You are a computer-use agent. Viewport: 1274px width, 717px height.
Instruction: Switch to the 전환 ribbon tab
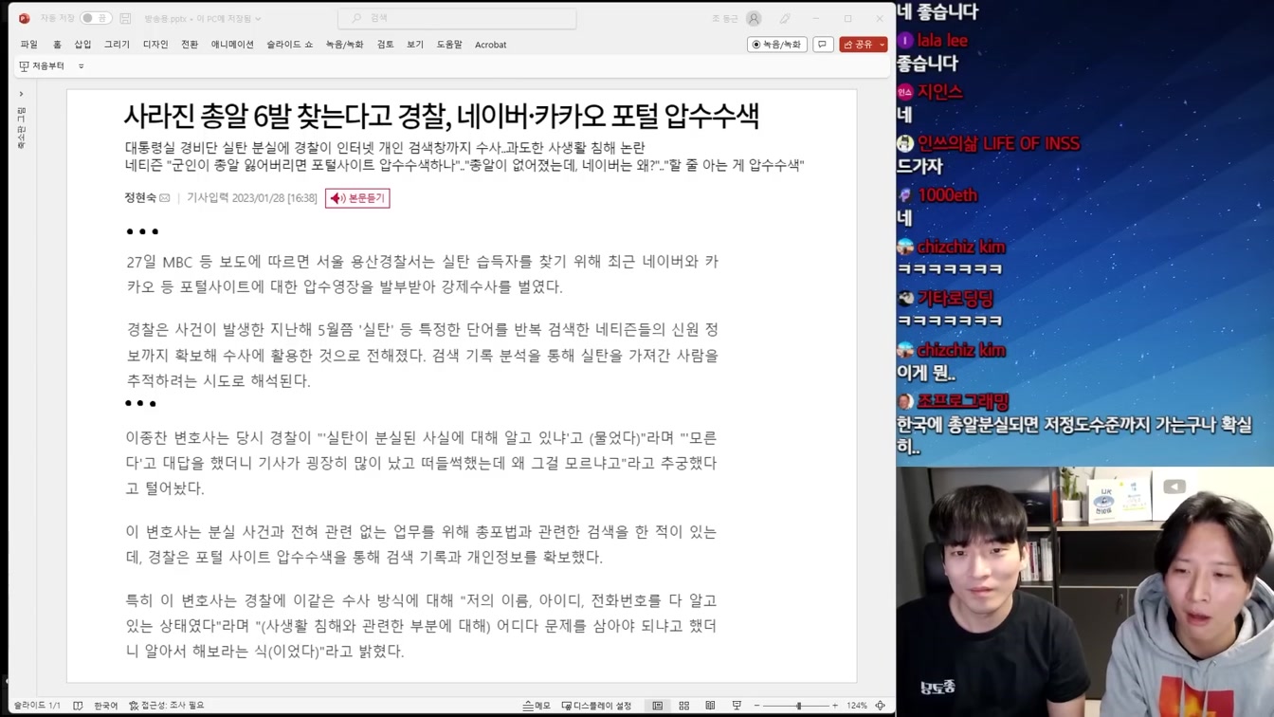[x=190, y=45]
